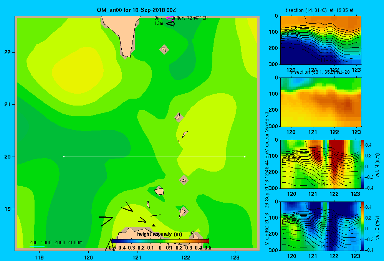Click the map title "OM_an00 for 18-Sep-2018 00Z"

click(136, 10)
